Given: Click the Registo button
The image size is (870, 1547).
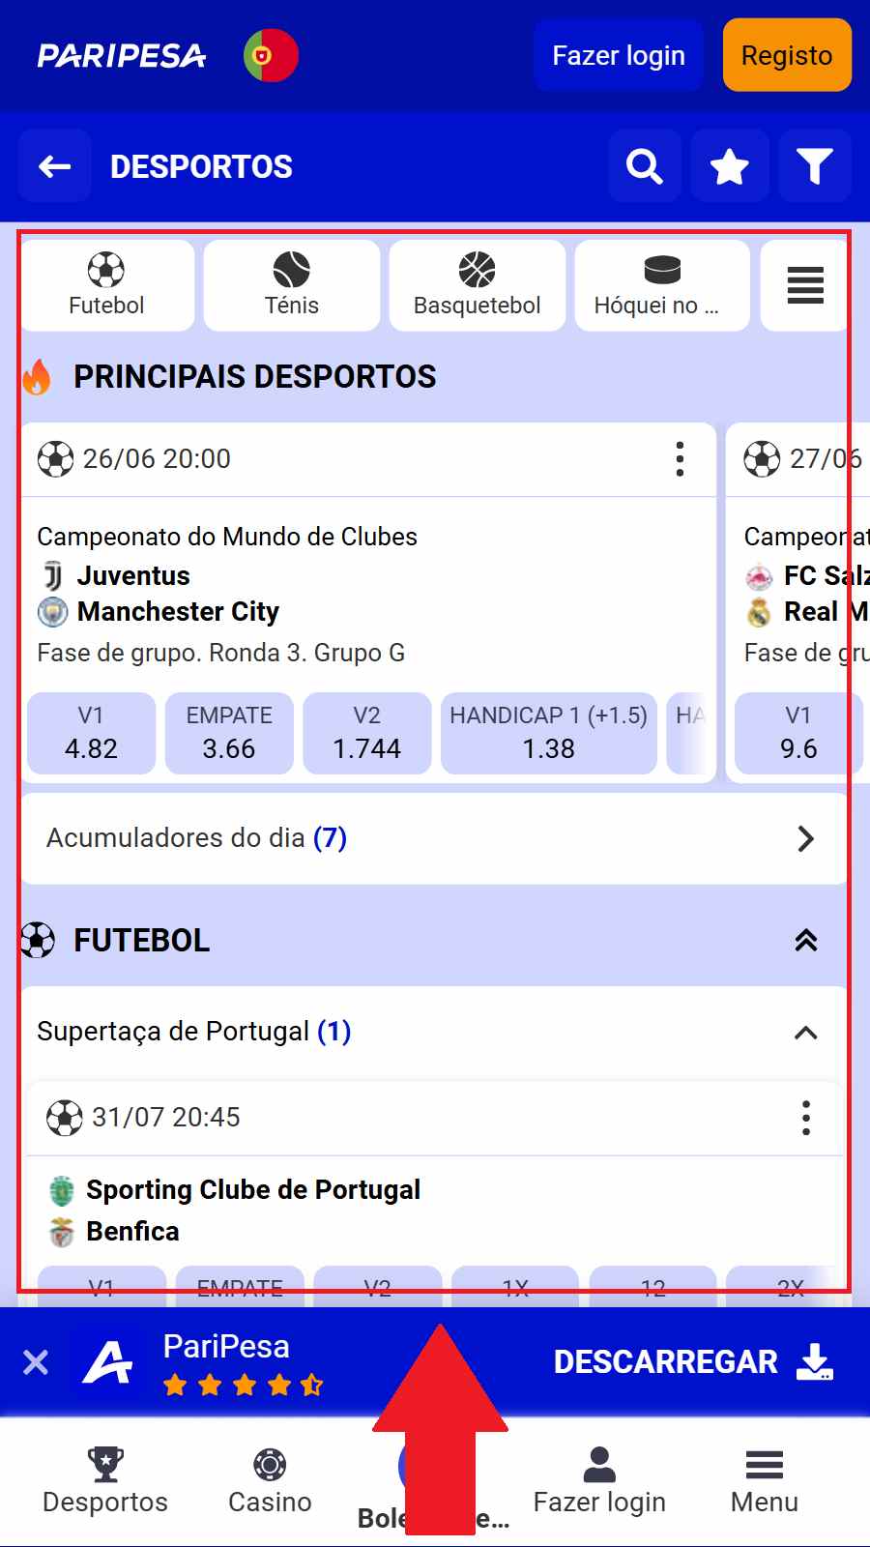Looking at the screenshot, I should 787,55.
